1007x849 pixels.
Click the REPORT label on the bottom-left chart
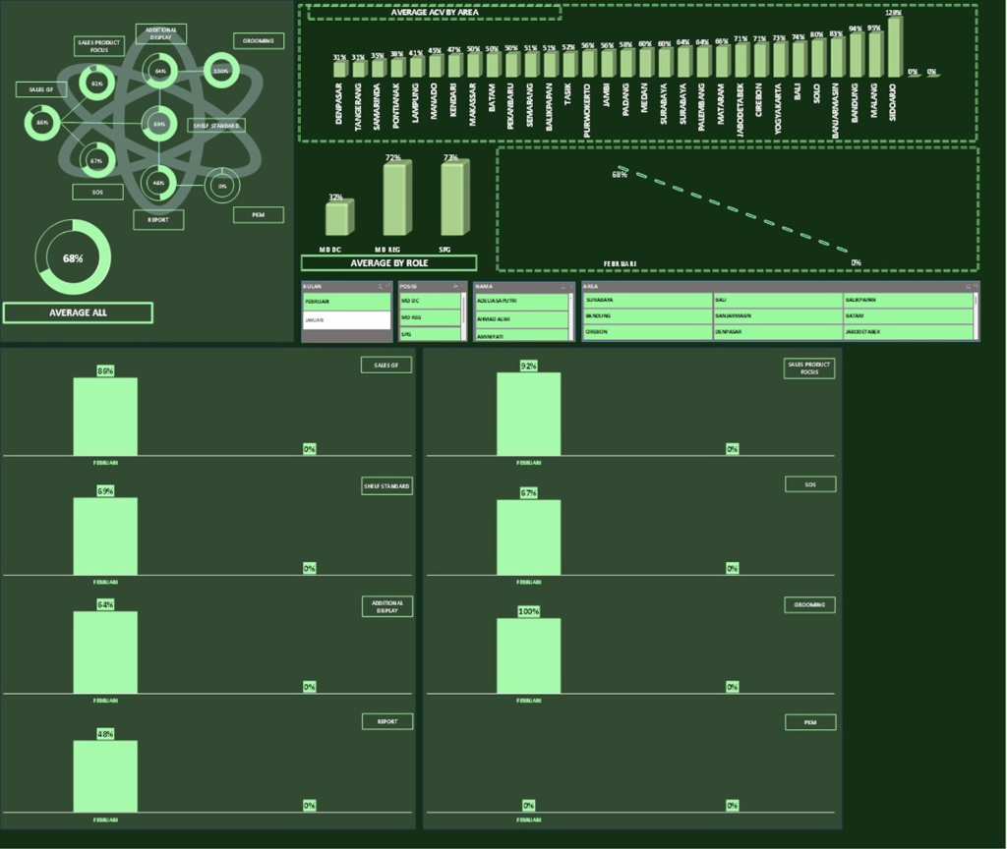[x=387, y=722]
